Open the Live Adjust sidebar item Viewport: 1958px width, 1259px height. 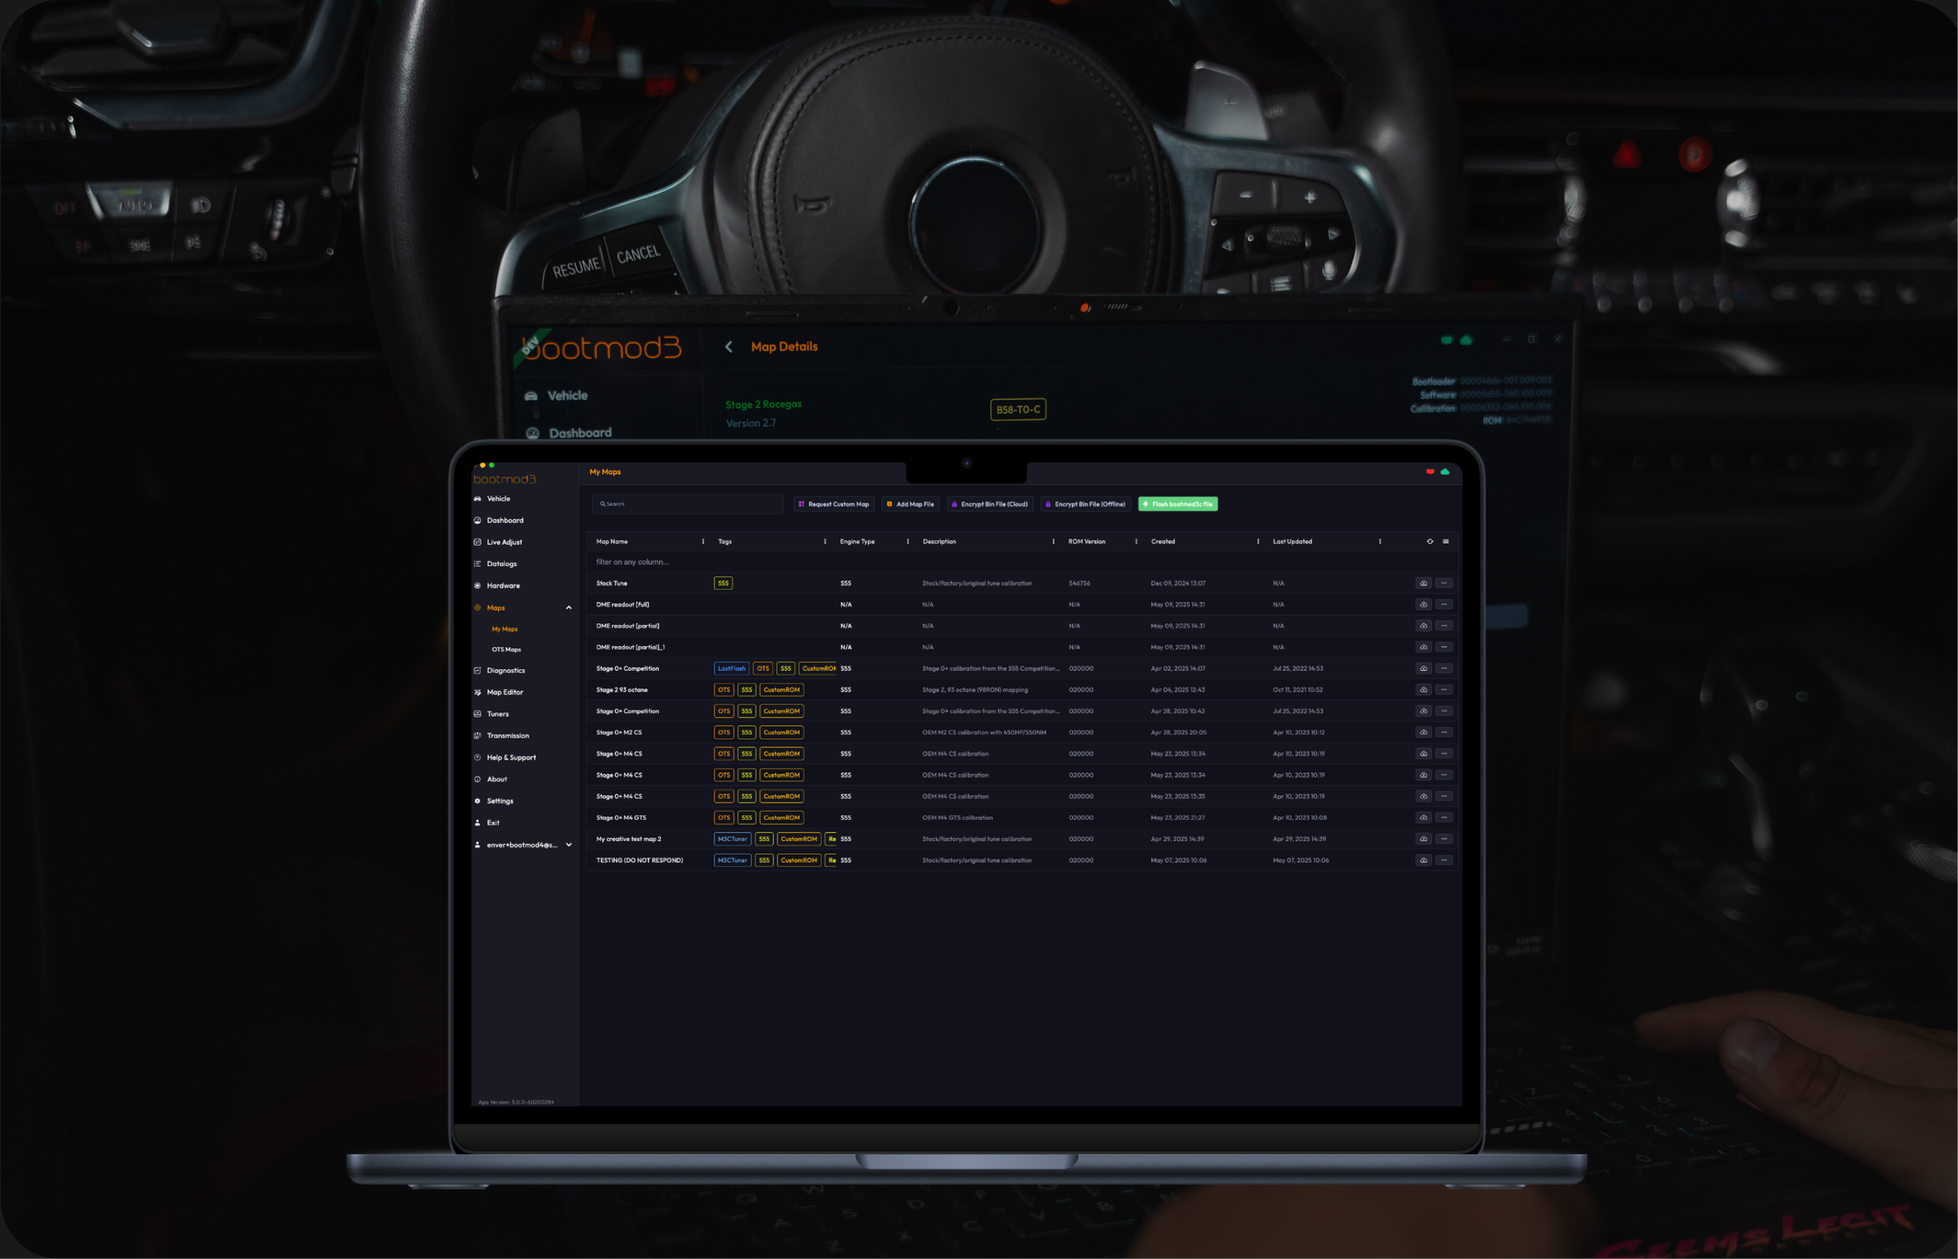tap(504, 542)
